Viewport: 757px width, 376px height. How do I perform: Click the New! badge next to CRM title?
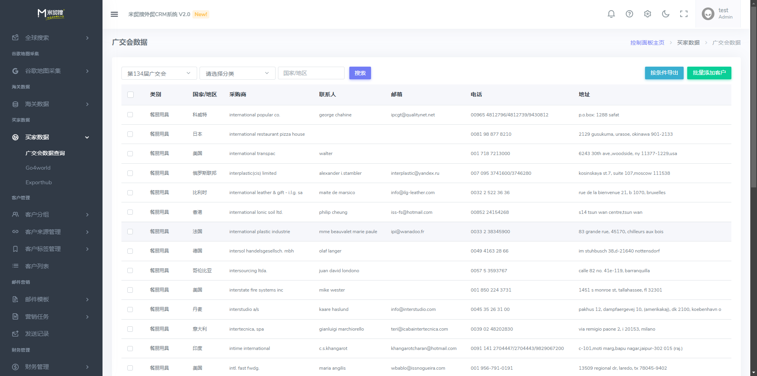[201, 14]
